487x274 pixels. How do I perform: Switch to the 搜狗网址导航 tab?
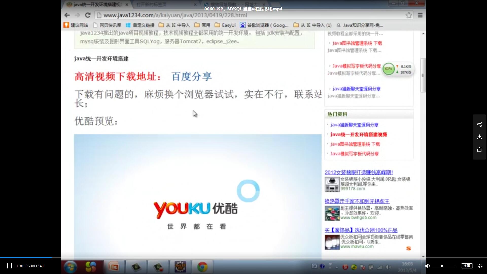point(235,5)
